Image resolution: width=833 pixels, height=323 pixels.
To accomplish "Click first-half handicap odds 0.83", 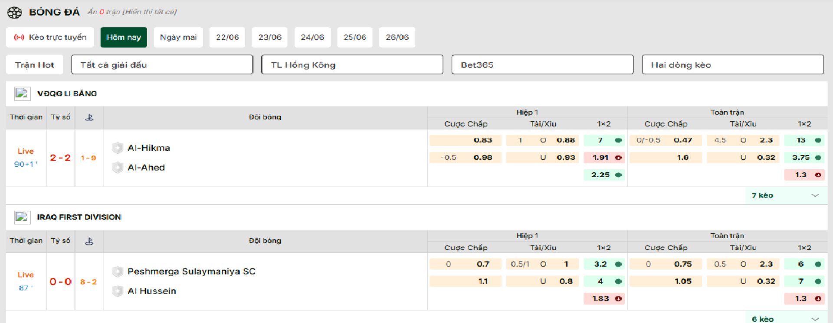I will [466, 140].
